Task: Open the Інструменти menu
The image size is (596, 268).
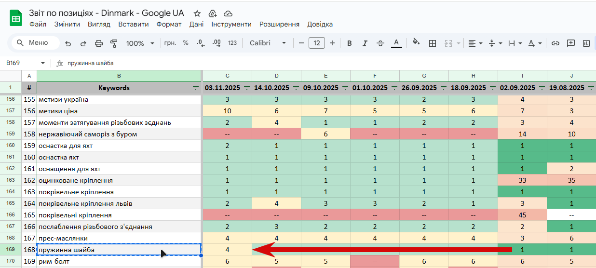Action: tap(231, 24)
